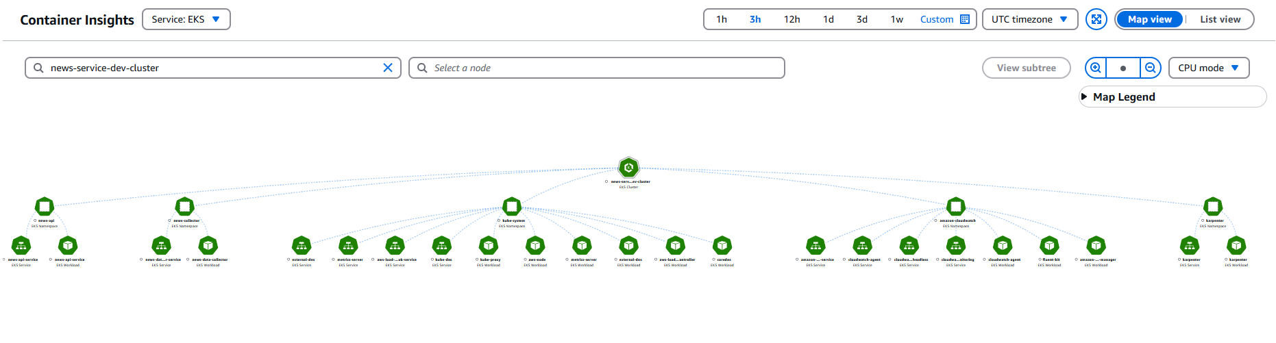Zoom in on the map
The width and height of the screenshot is (1276, 343).
point(1096,68)
